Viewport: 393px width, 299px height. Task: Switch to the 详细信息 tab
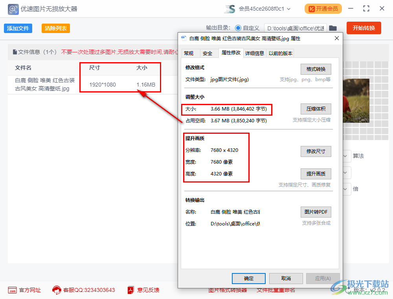[x=255, y=53]
